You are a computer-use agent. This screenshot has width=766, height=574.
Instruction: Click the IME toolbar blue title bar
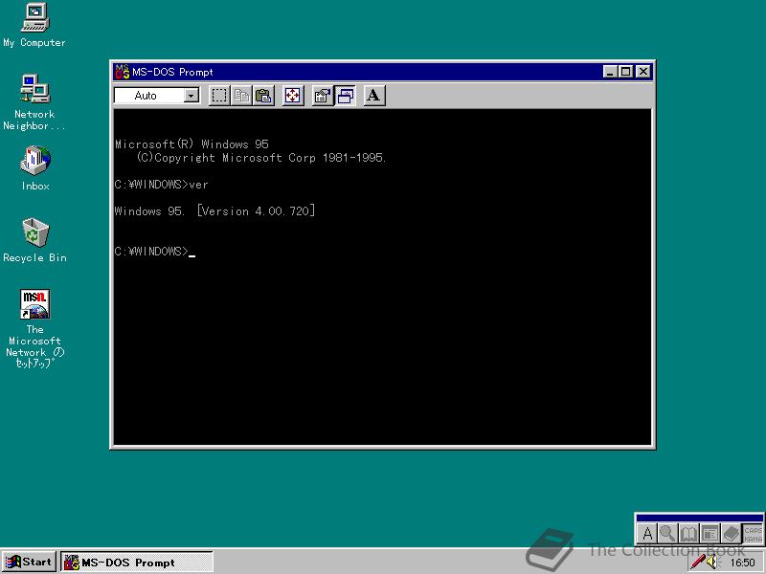[700, 518]
